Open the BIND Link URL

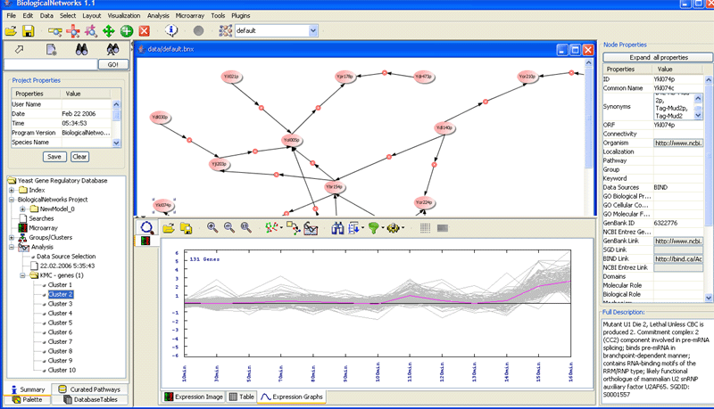click(678, 259)
